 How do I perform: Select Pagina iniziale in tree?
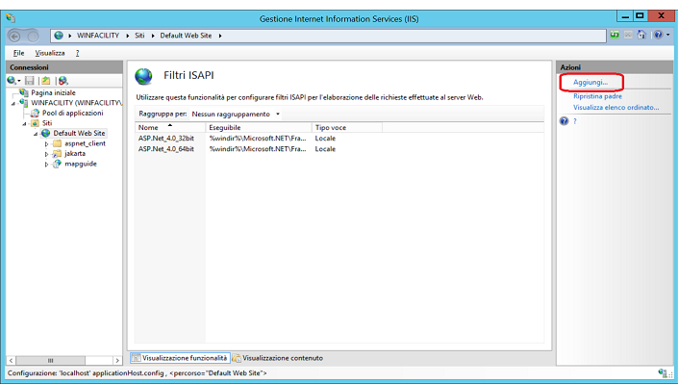tap(53, 92)
